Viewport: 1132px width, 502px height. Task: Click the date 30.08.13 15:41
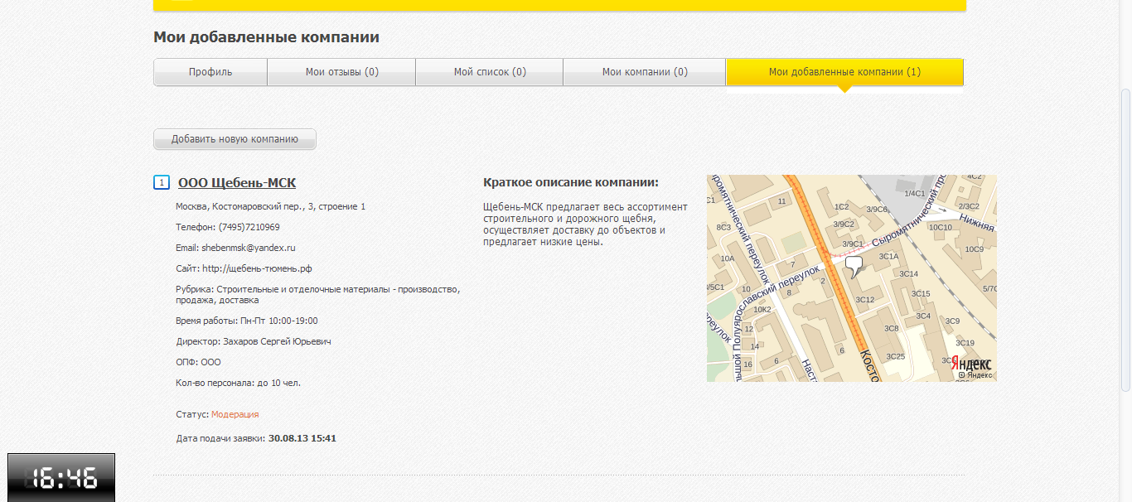[x=302, y=438]
